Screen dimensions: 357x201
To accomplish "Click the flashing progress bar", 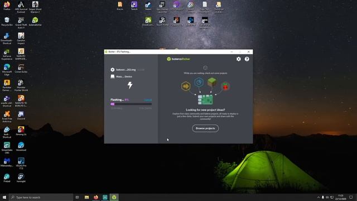I will [131, 104].
